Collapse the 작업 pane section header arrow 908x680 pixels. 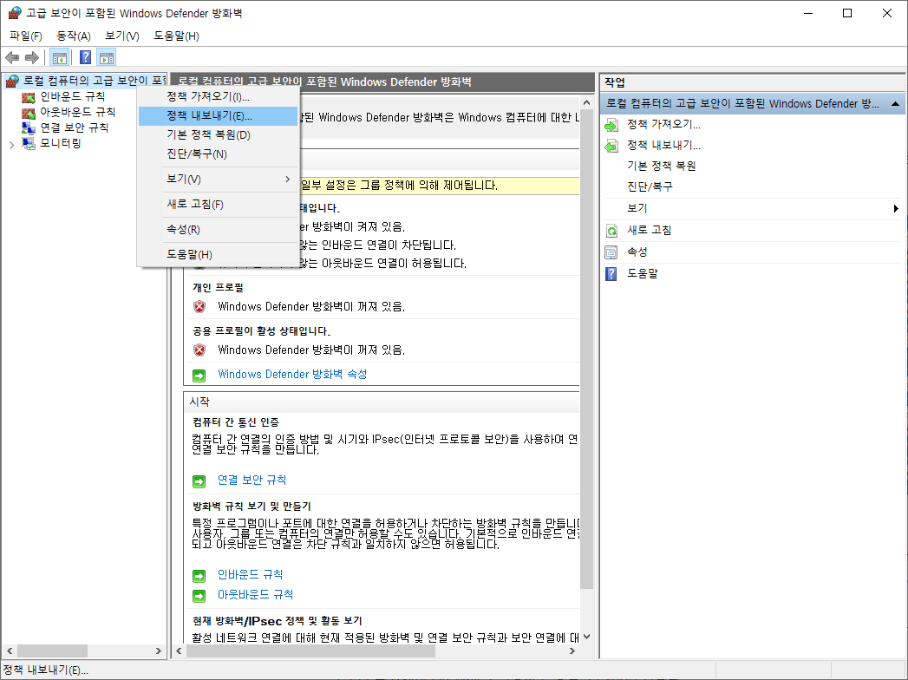click(895, 104)
